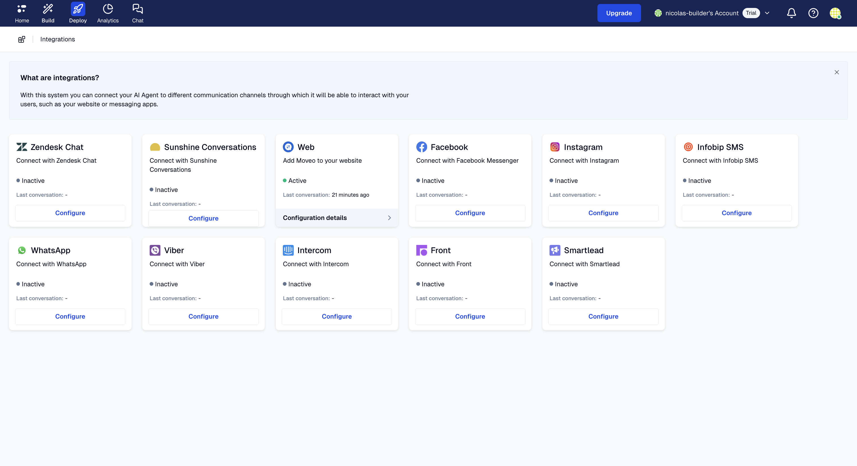Screen dimensions: 857x466
Task: Configure the Front integration
Action: pyautogui.click(x=470, y=317)
